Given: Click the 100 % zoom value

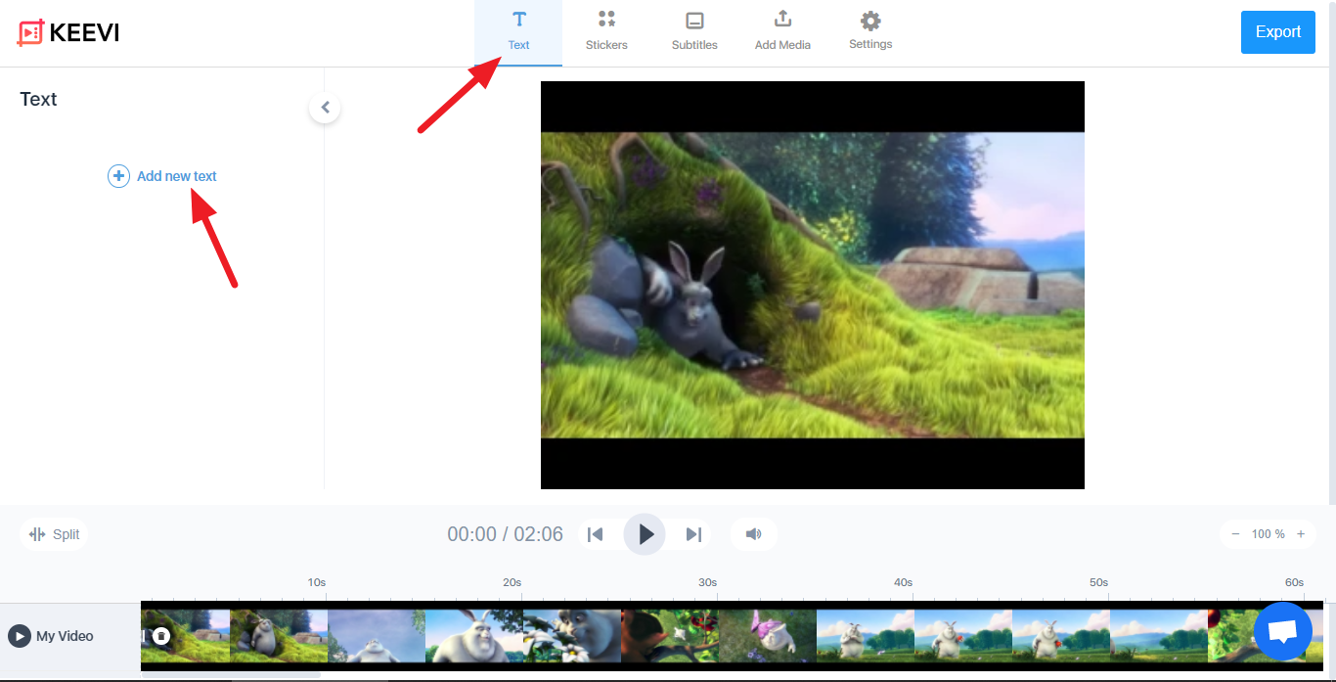Looking at the screenshot, I should 1269,534.
